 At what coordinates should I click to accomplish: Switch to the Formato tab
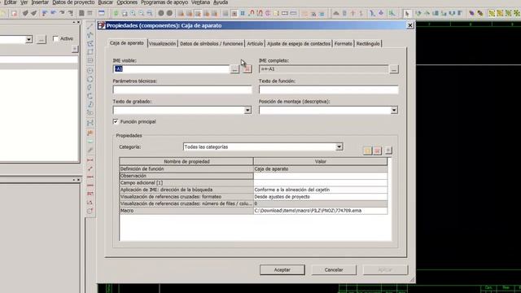(344, 43)
